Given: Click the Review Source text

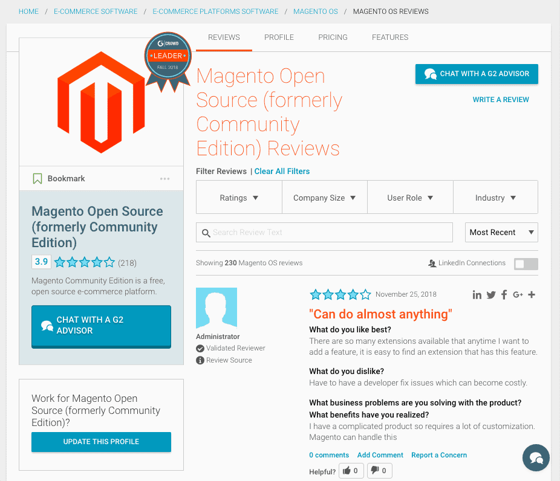Looking at the screenshot, I should (229, 360).
